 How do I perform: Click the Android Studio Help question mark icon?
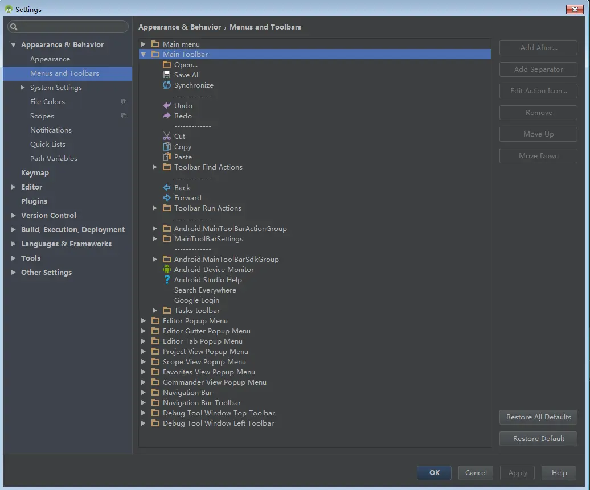167,279
